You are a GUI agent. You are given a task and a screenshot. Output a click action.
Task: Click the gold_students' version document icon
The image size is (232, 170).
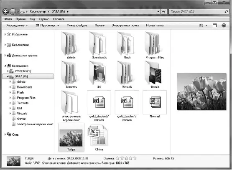99,102
